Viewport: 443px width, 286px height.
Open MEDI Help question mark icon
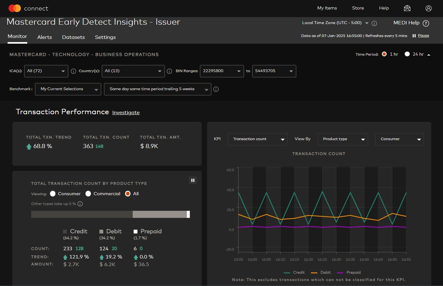point(426,23)
